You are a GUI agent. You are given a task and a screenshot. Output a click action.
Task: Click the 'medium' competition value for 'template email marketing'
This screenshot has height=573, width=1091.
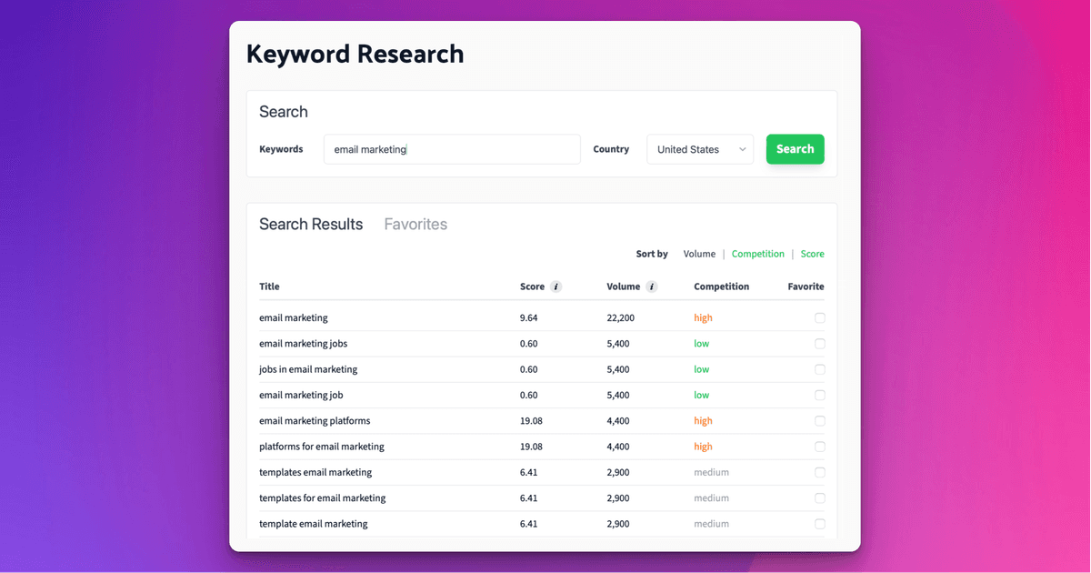(711, 524)
